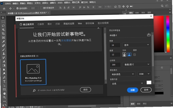Image resolution: width=173 pixels, height=108 pixels.
Task: Open the 8 bit depth dropdown
Action: [x=144, y=74]
